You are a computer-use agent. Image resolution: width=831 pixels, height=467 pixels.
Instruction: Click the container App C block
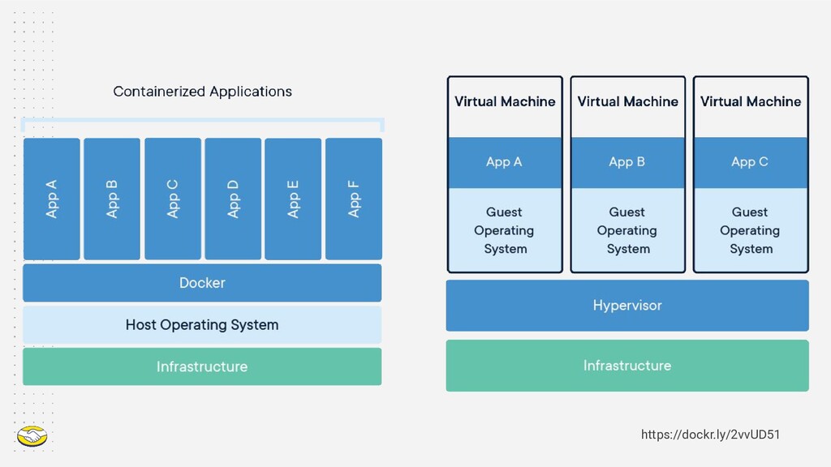[x=173, y=199]
